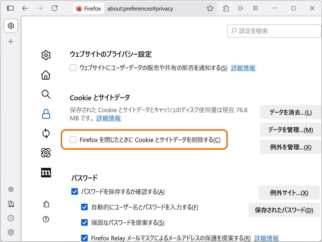Open Firefox Labs experiments section
This screenshot has width=322, height=242.
[46, 153]
